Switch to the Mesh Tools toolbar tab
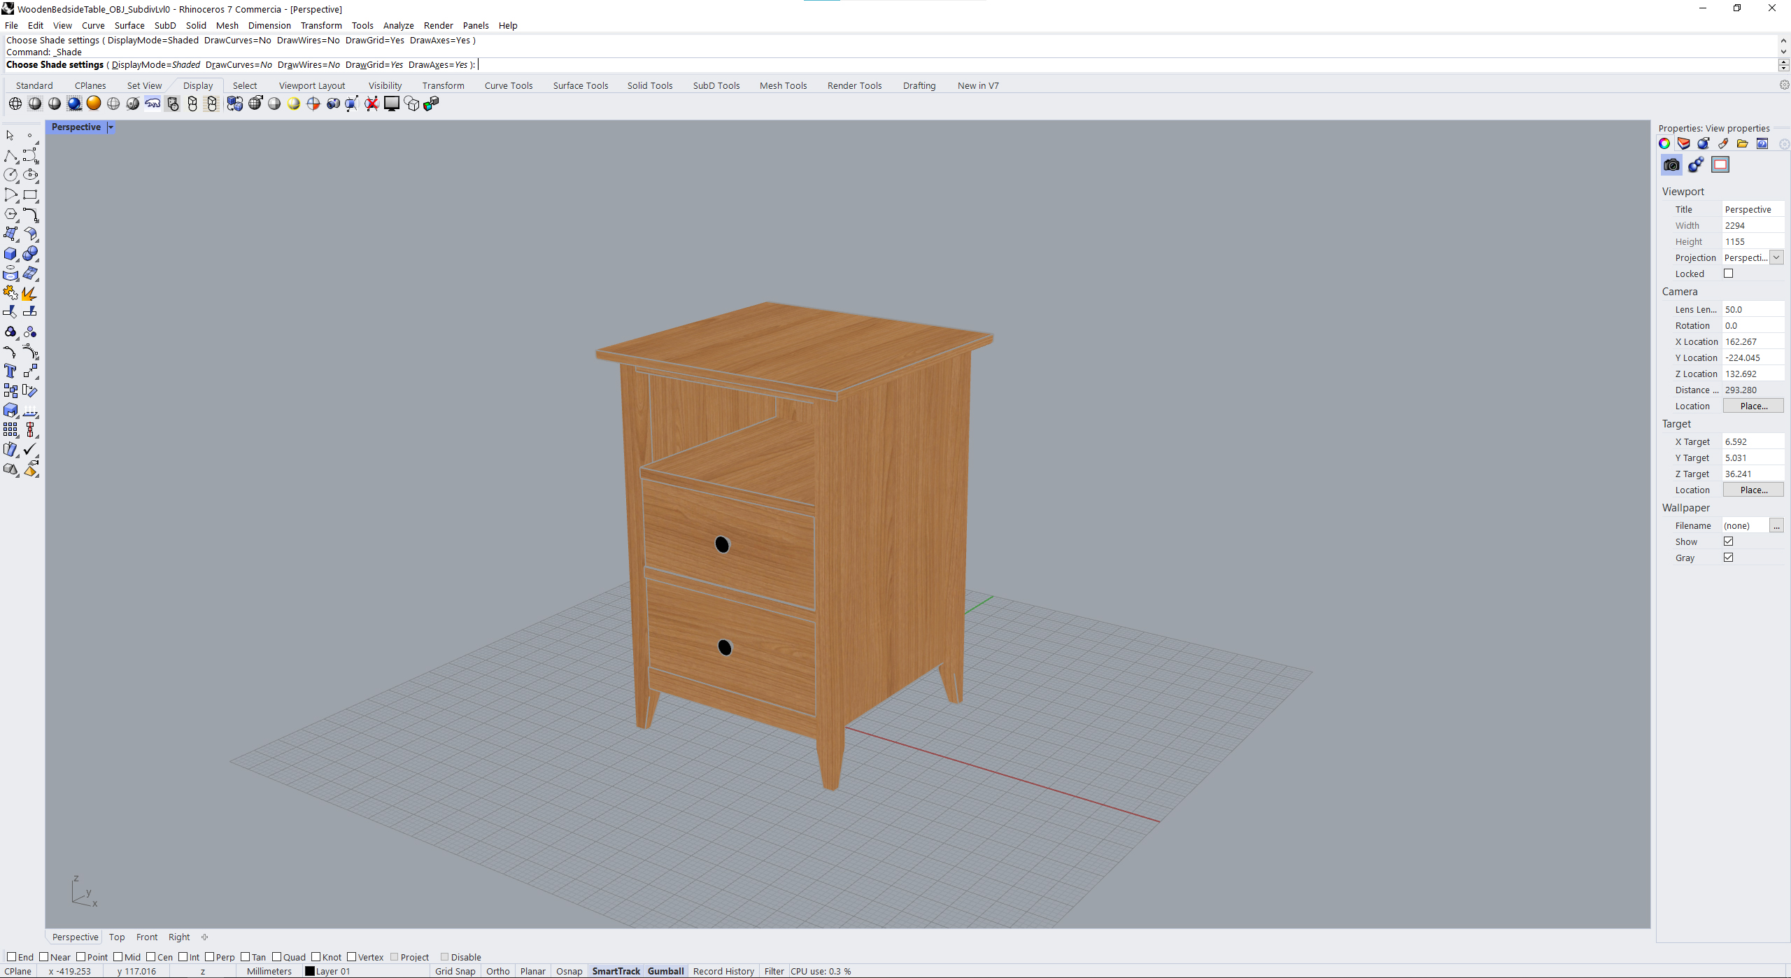 click(x=783, y=85)
